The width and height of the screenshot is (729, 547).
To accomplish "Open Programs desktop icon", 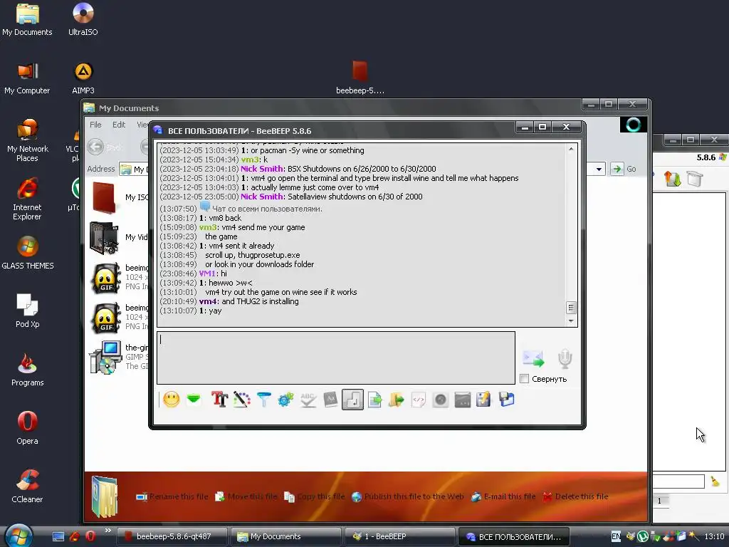I will click(27, 370).
